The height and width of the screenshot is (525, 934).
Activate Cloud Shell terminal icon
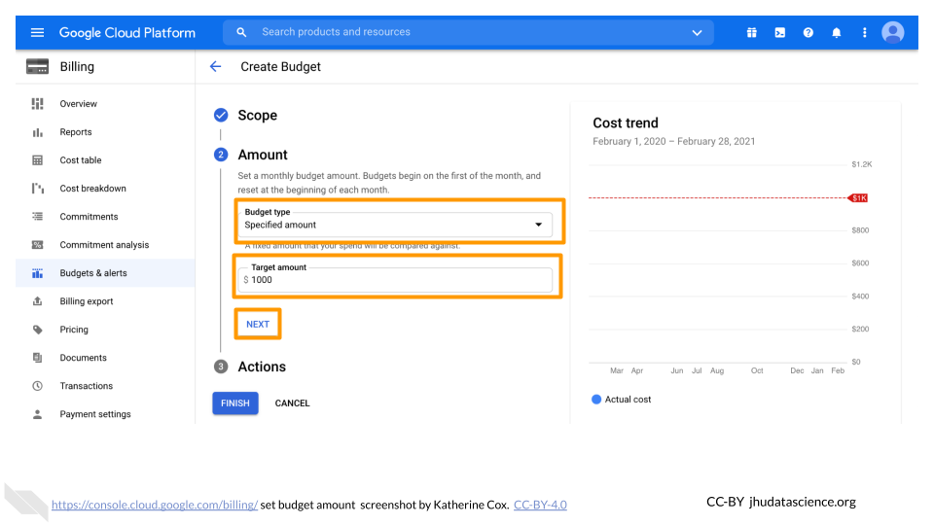click(x=779, y=33)
